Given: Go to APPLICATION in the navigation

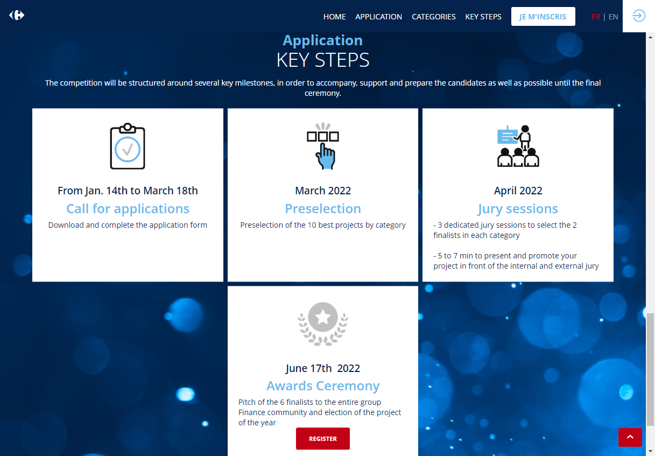Looking at the screenshot, I should [x=379, y=17].
